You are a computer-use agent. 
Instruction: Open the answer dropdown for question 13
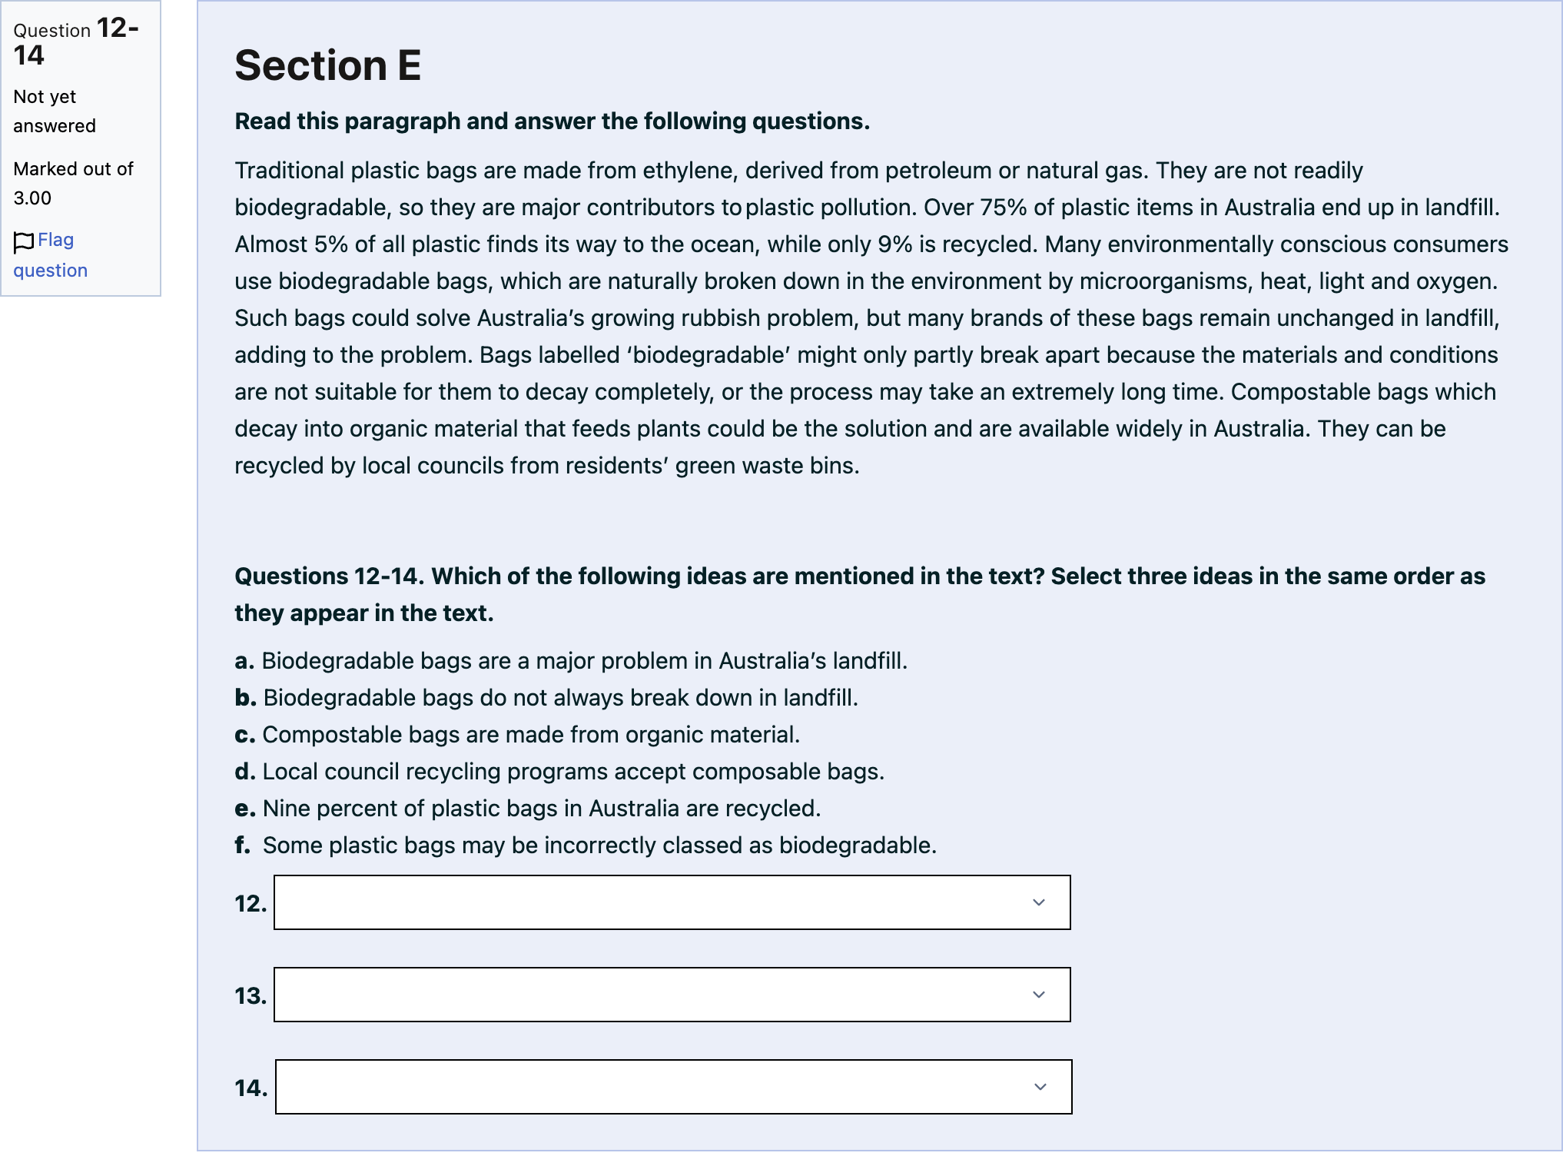[672, 995]
